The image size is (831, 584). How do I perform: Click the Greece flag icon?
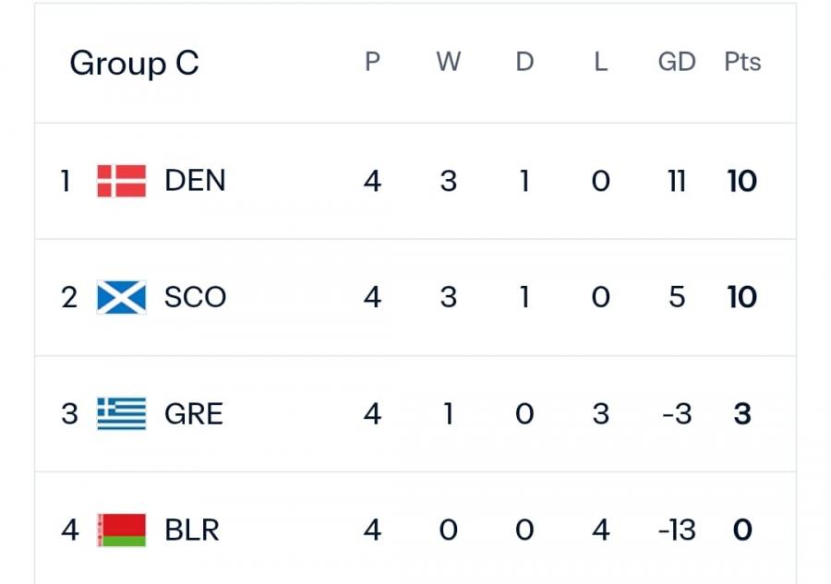click(121, 413)
